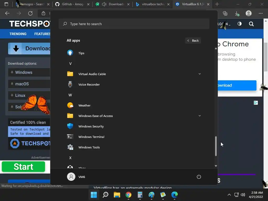Image resolution: width=268 pixels, height=201 pixels.
Task: Close the GitHub Amog tab
Action: point(88,4)
